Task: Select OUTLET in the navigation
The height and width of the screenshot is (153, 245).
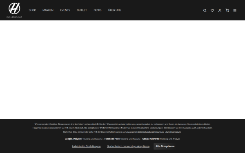Action: click(82, 10)
